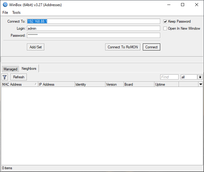
Task: Click the Password input field
Action: click(94, 36)
